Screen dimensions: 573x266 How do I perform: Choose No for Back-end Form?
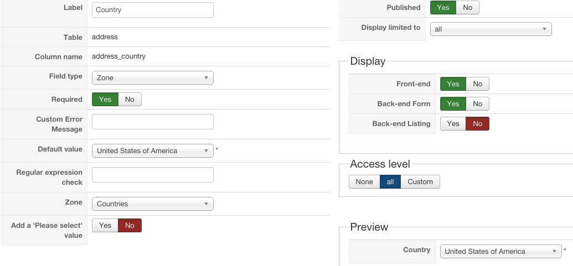coord(477,104)
